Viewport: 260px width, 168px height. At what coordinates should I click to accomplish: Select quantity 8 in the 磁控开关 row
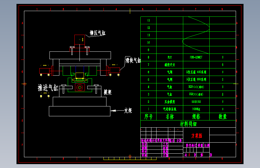[223, 65]
